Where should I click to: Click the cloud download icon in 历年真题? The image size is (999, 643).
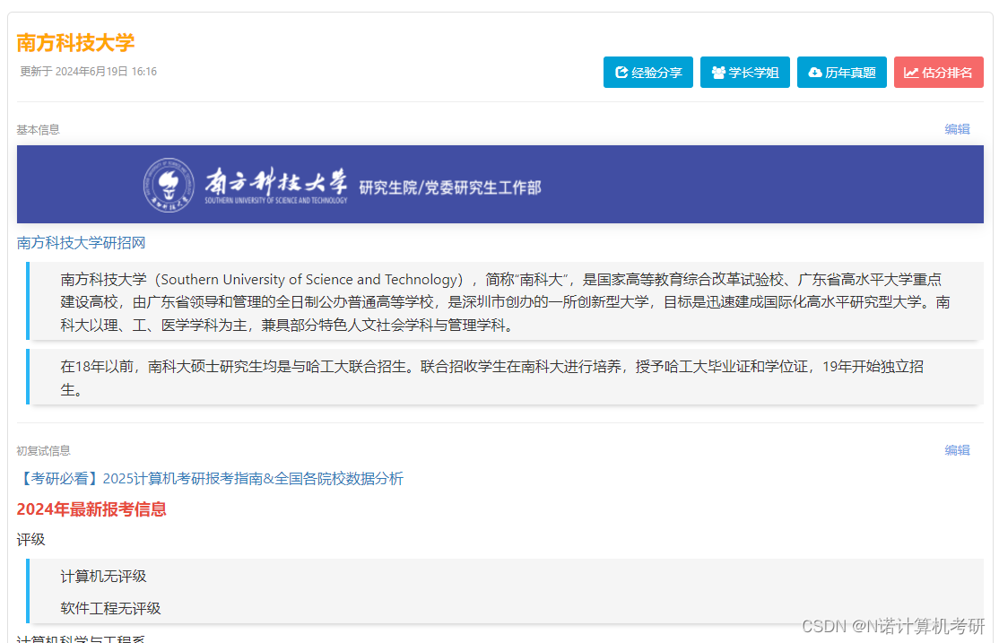[815, 73]
